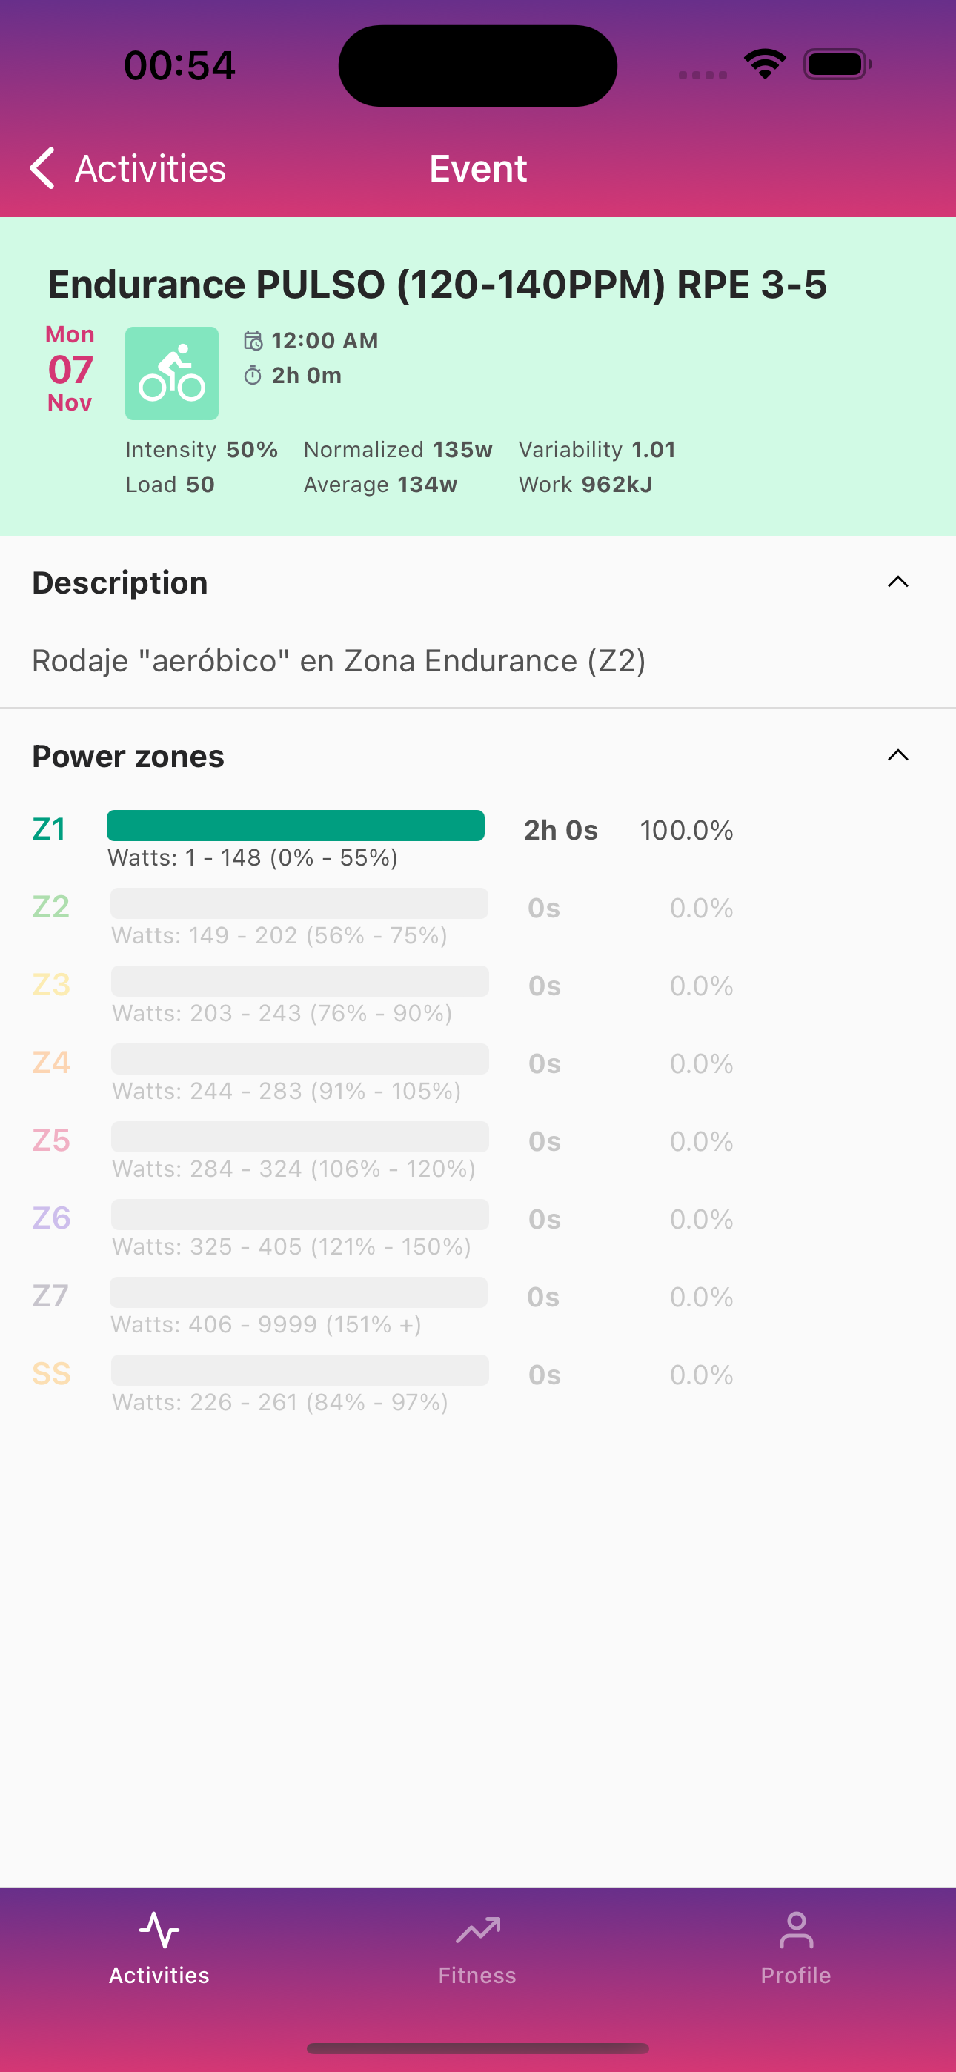Tap the Mon 07 Nov date

coord(70,368)
